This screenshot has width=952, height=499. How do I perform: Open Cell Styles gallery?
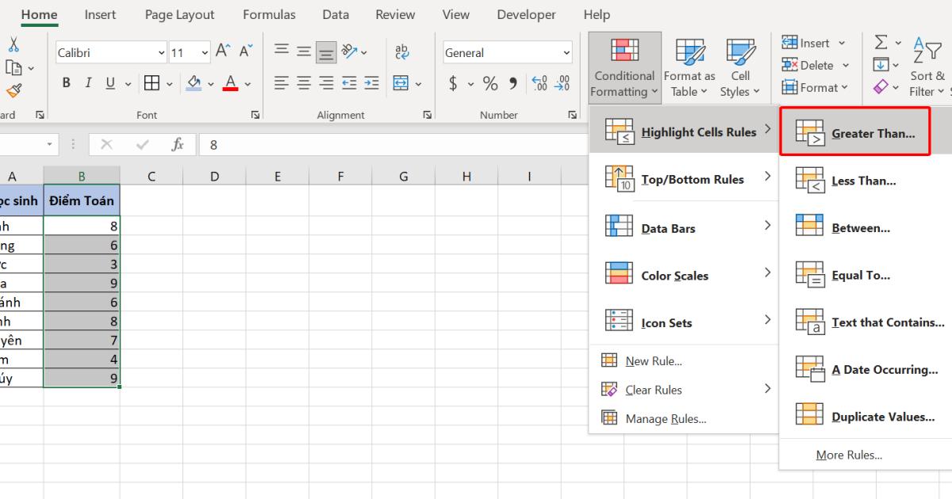(x=740, y=67)
